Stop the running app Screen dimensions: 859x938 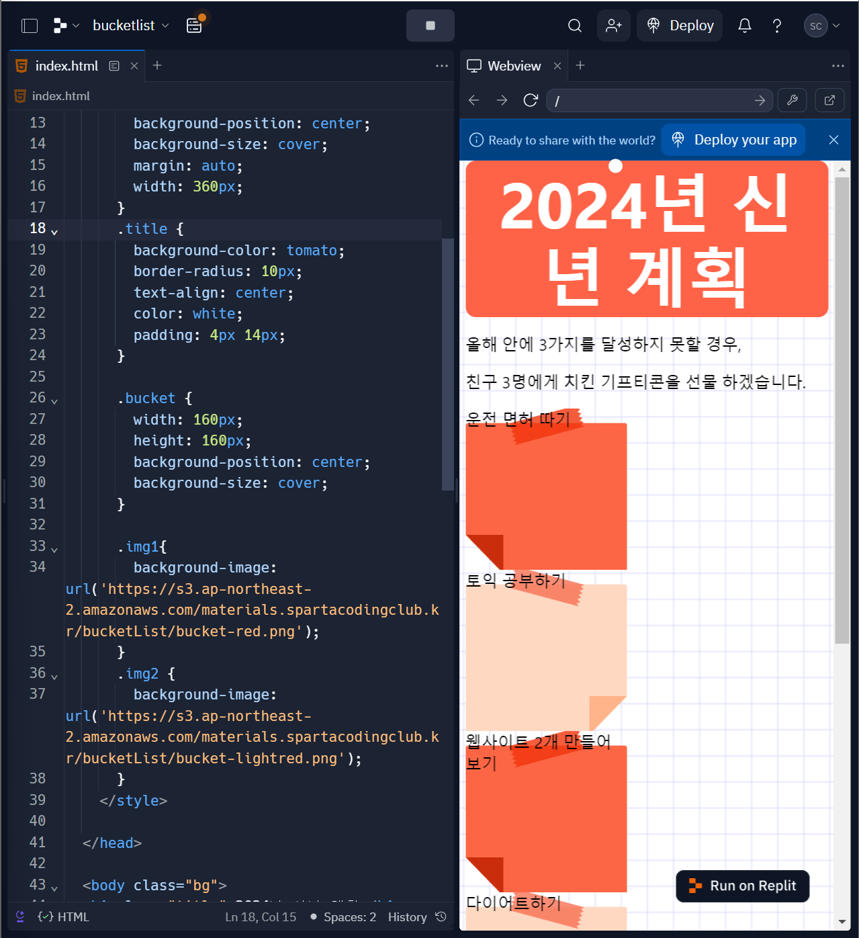click(x=431, y=26)
